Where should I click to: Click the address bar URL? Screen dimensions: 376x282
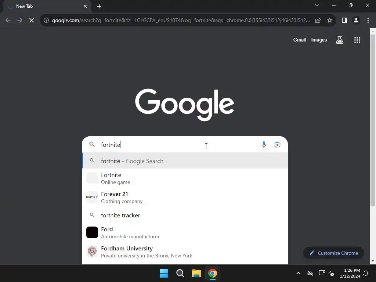[x=181, y=21]
